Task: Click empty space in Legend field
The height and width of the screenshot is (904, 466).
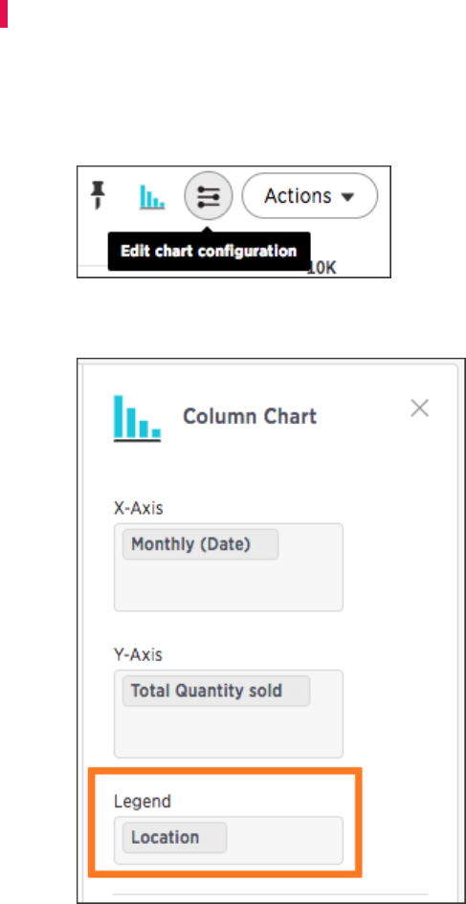Action: click(284, 840)
